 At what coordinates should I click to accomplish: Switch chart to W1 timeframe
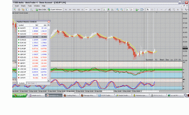tap(95, 10)
